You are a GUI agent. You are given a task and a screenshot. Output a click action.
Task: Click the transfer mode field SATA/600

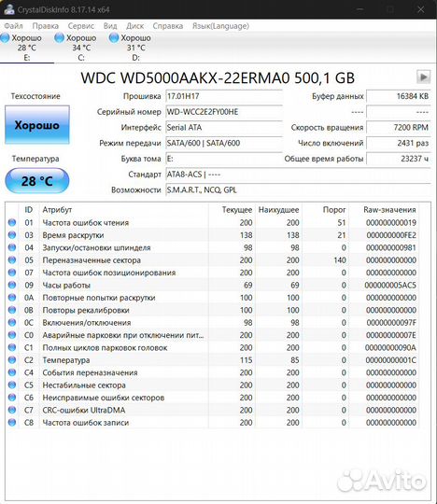tap(224, 143)
